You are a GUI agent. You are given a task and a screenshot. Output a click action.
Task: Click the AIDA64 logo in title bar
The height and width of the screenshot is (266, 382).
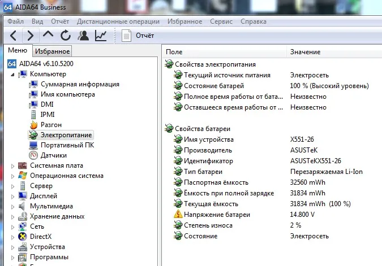[x=8, y=7]
